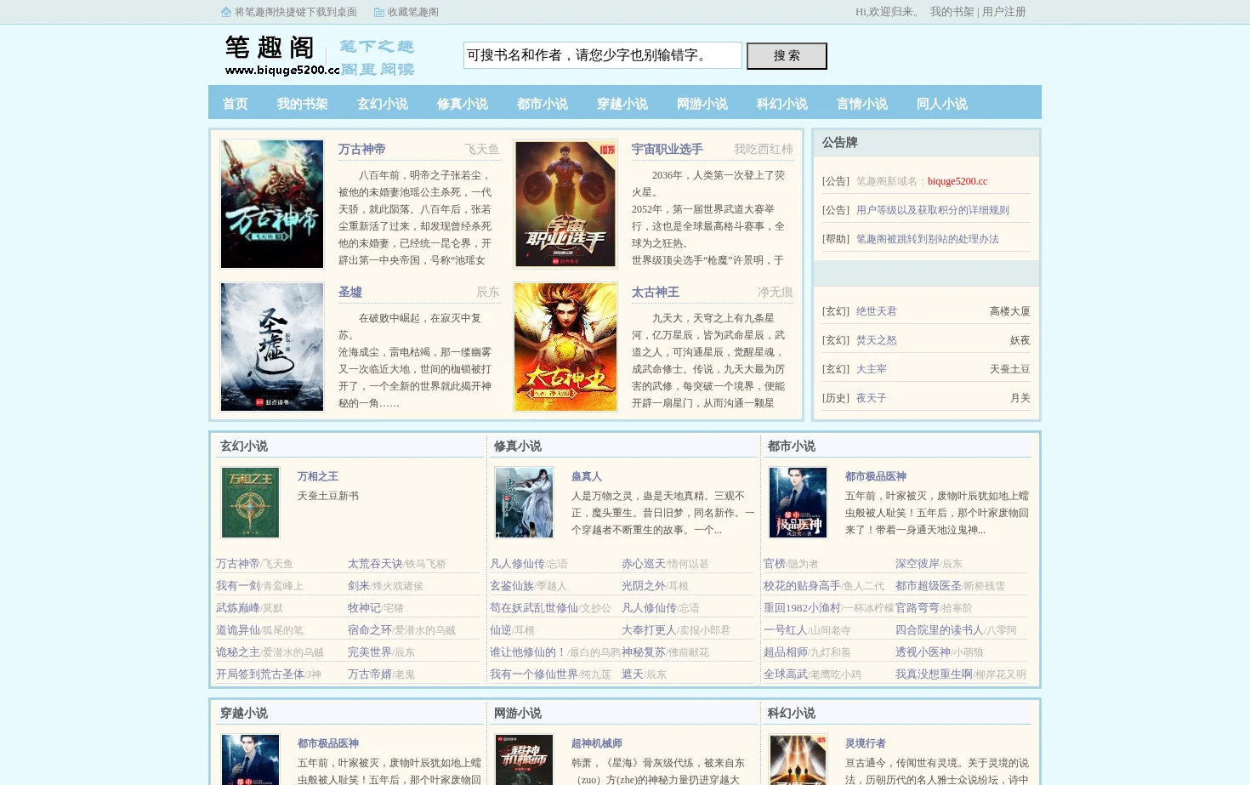Open 夜天子 in the sidebar list
Image resolution: width=1250 pixels, height=785 pixels.
tap(872, 398)
